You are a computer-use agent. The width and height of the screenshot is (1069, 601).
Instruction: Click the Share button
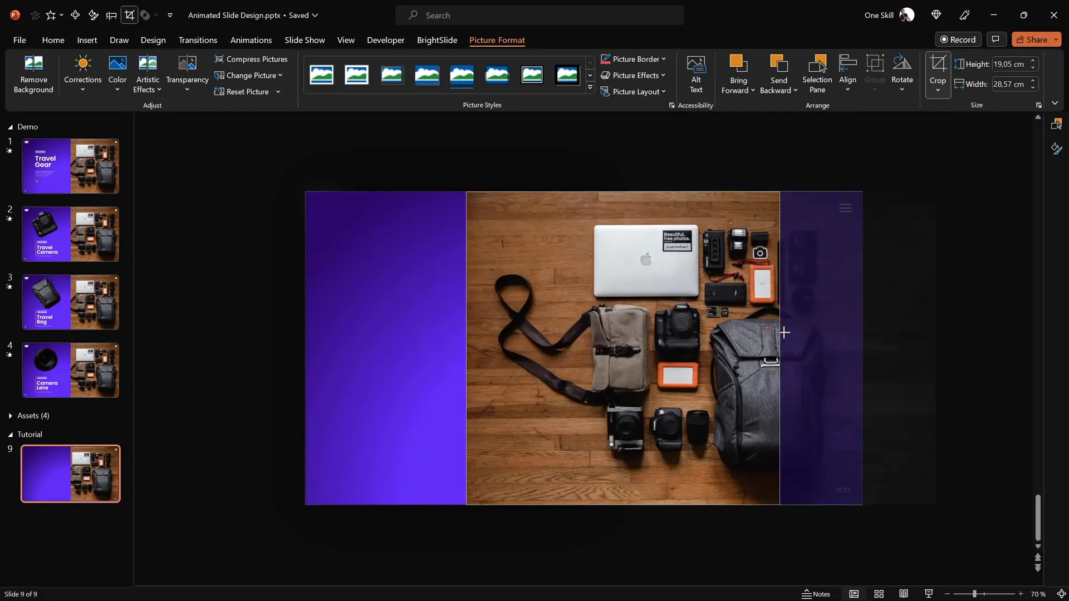coord(1033,40)
